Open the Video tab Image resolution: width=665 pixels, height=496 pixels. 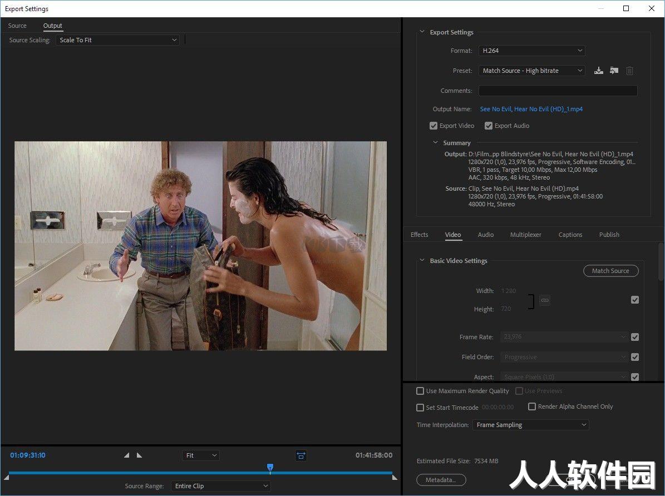coord(453,235)
